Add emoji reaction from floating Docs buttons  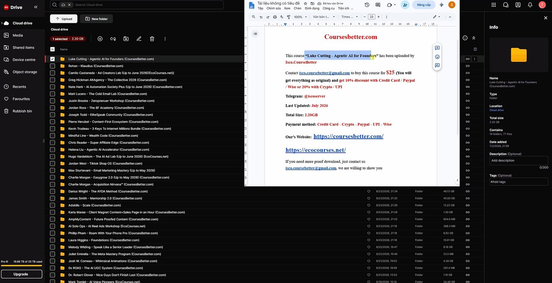[437, 57]
